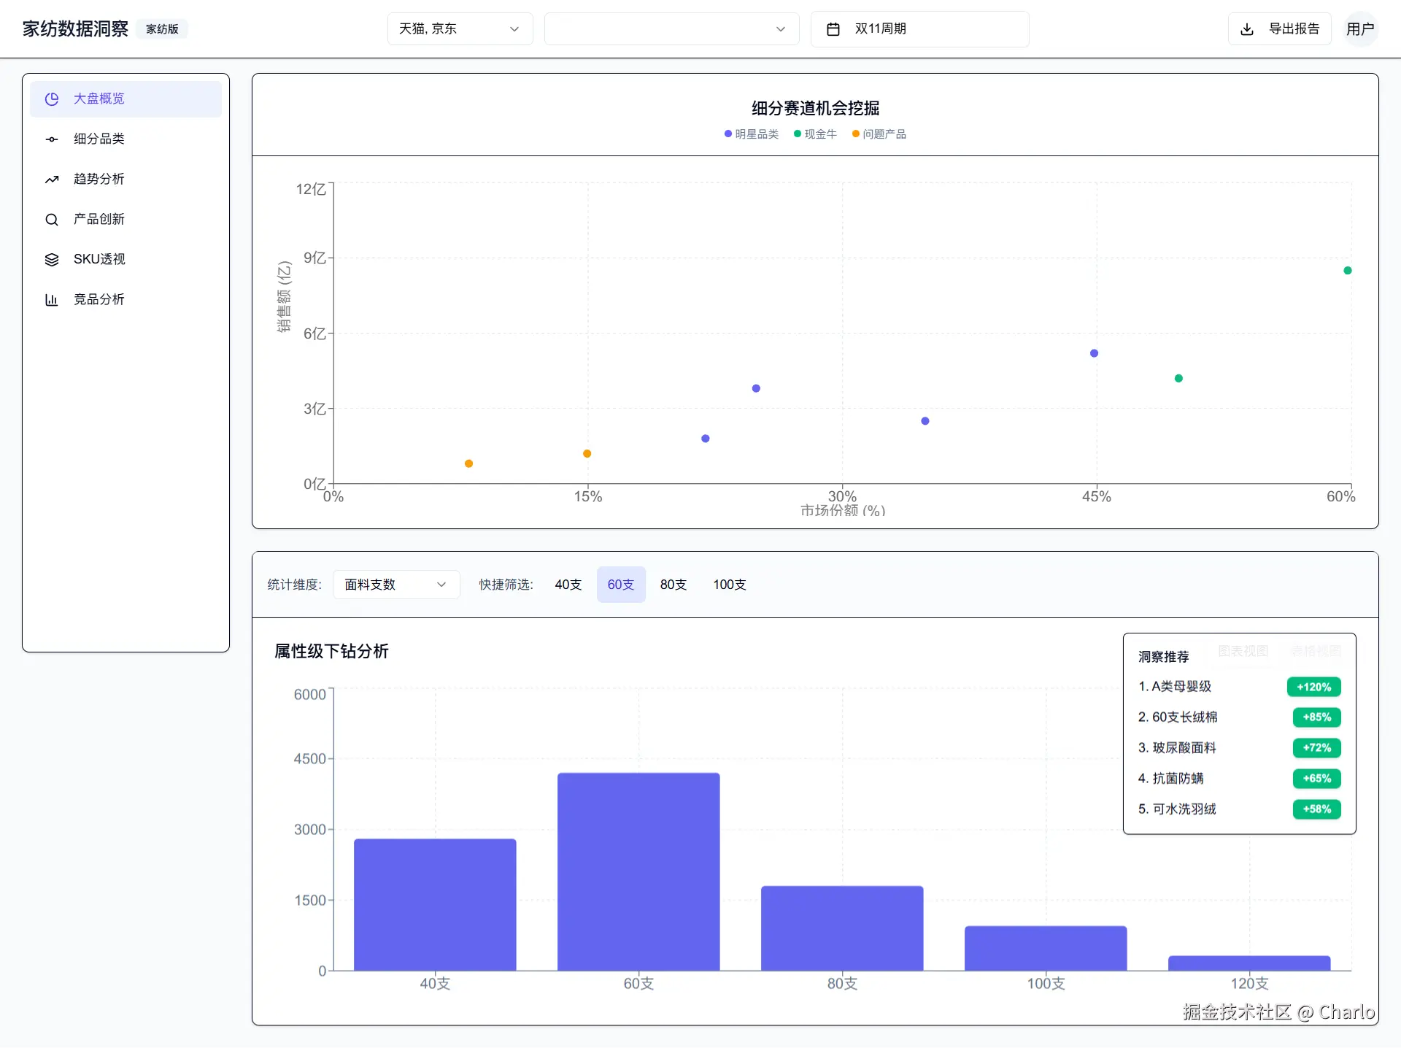
Task: Open the 面料支数 dimension dropdown
Action: (x=395, y=585)
